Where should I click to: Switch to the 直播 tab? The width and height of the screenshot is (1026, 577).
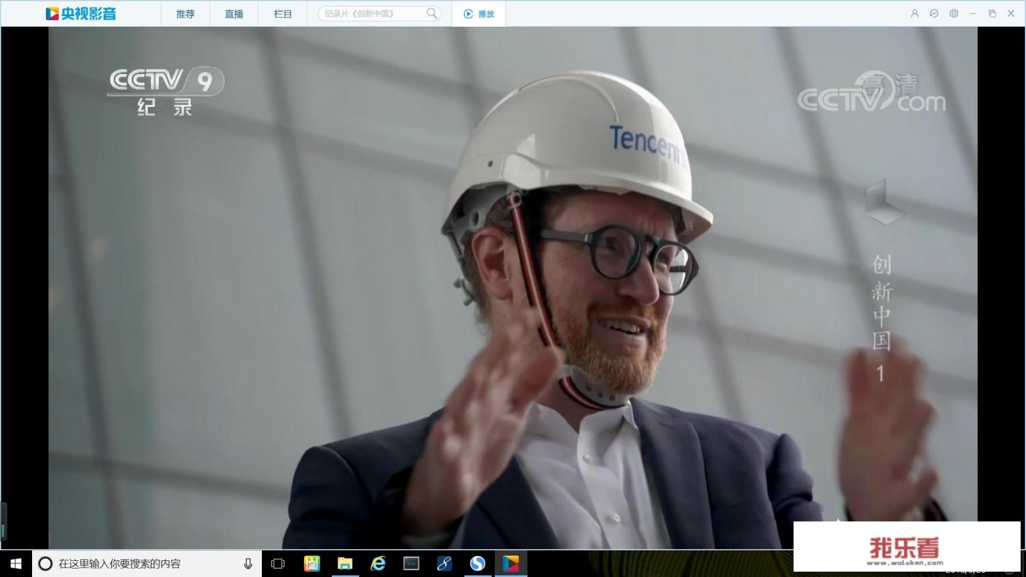[234, 14]
